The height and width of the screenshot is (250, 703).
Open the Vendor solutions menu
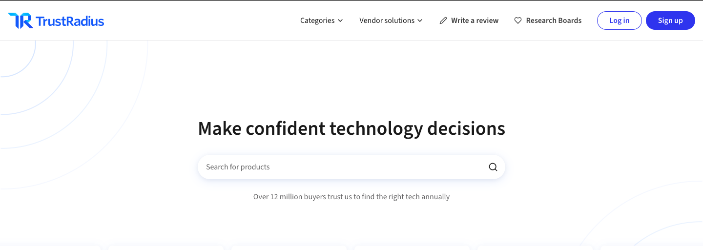click(387, 21)
